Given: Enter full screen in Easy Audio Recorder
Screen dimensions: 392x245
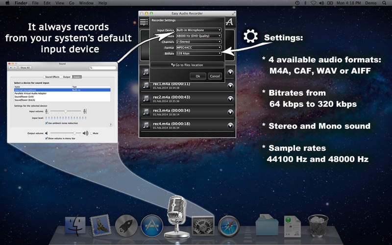Looking at the screenshot, I should coord(234,13).
